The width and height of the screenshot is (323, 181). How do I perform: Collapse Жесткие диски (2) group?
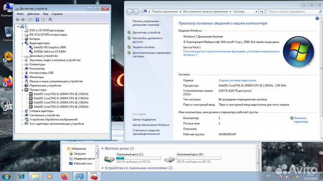tap(103, 148)
